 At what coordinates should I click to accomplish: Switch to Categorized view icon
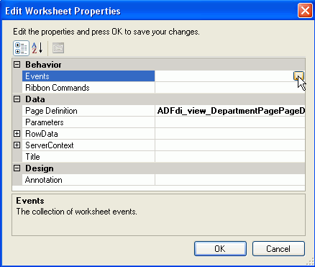coord(21,48)
